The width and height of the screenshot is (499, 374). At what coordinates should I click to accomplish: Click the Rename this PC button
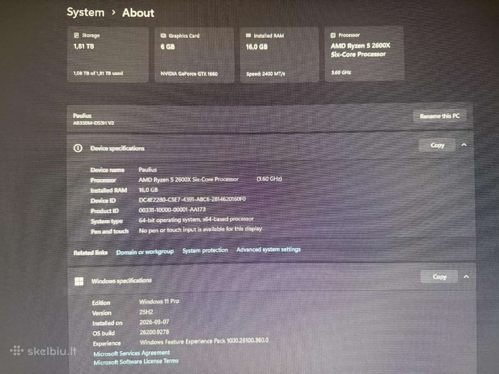click(x=440, y=116)
